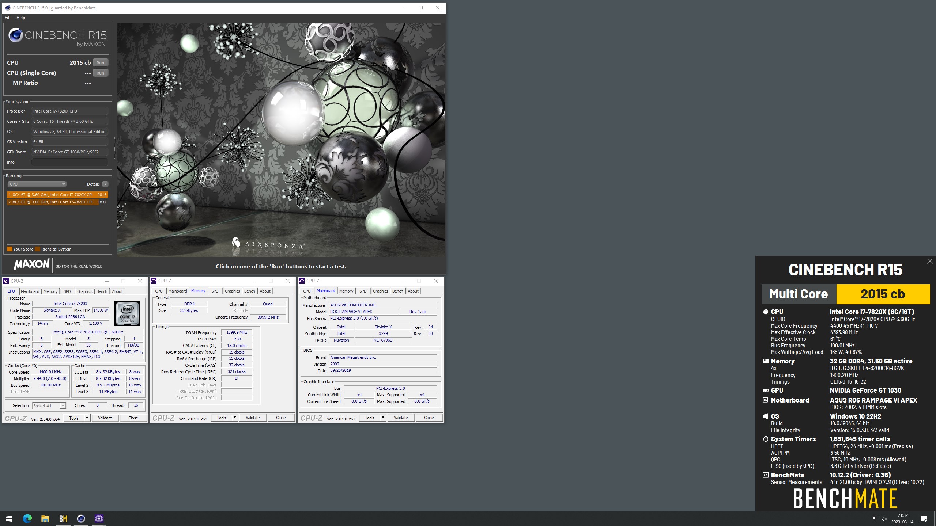Switch to Mainboard tab in first CPU-Z window

coord(30,291)
